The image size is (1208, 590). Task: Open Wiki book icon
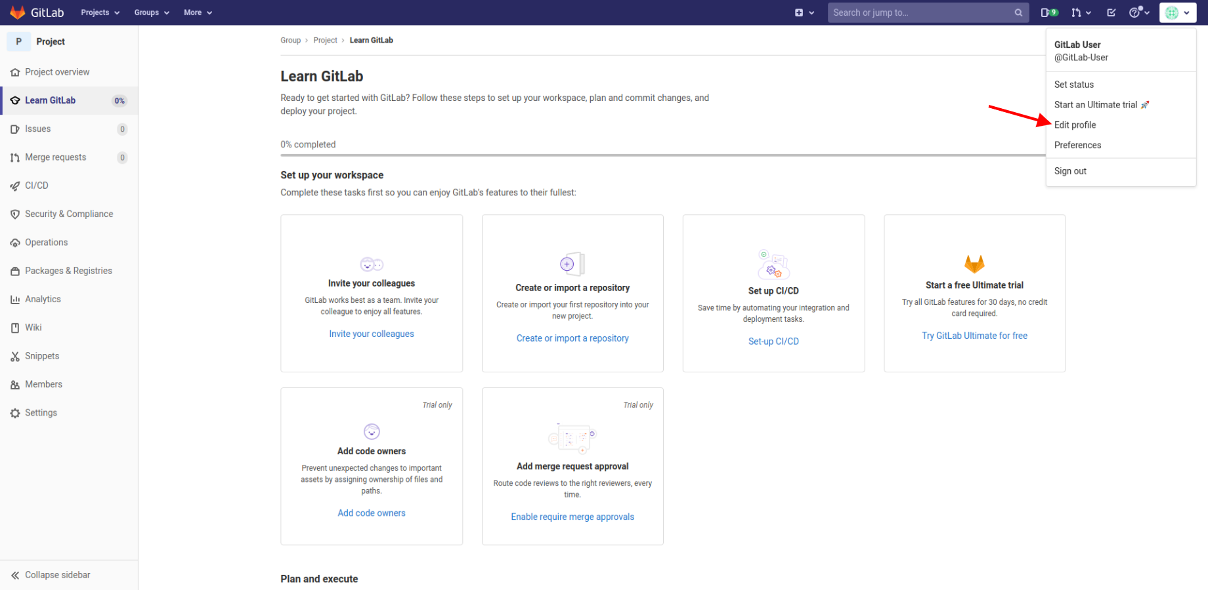point(15,328)
